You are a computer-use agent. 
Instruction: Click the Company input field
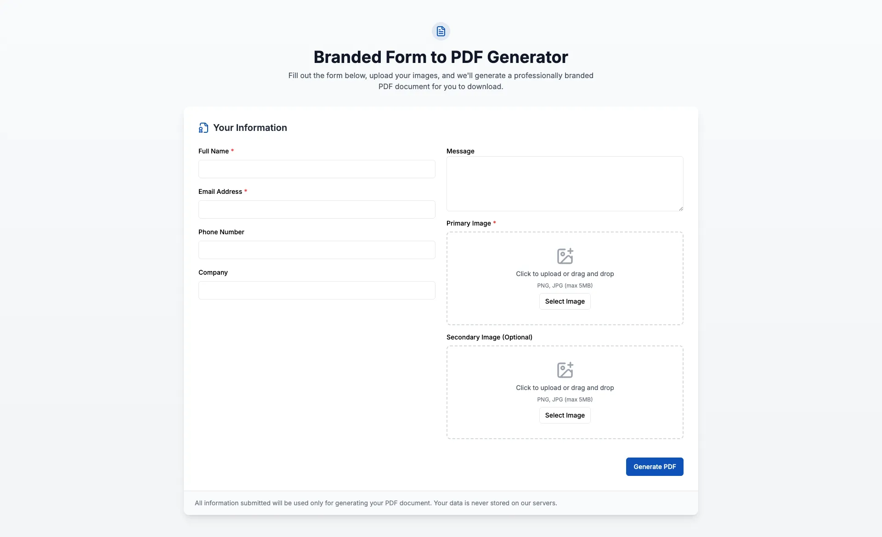tap(317, 290)
